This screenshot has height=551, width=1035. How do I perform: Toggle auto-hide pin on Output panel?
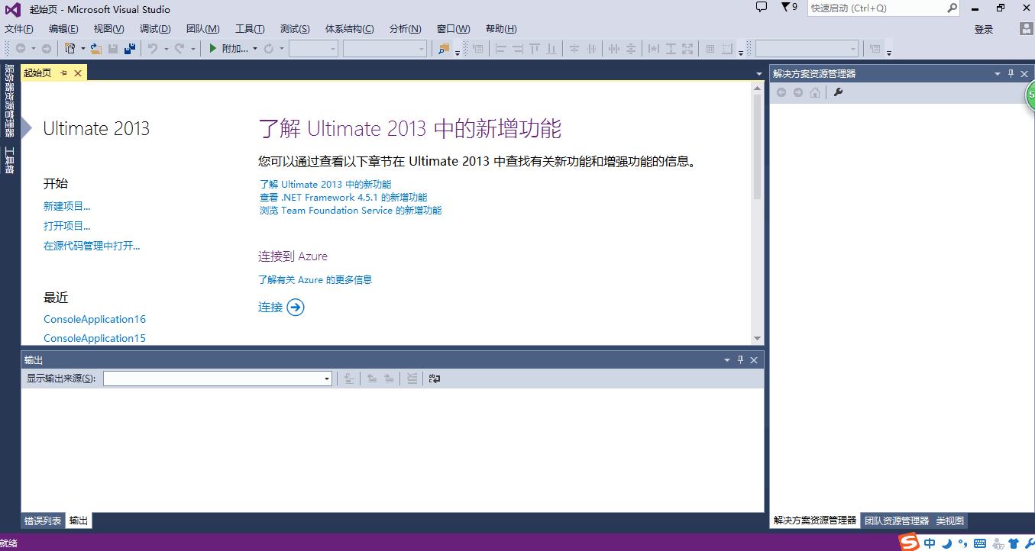click(740, 360)
